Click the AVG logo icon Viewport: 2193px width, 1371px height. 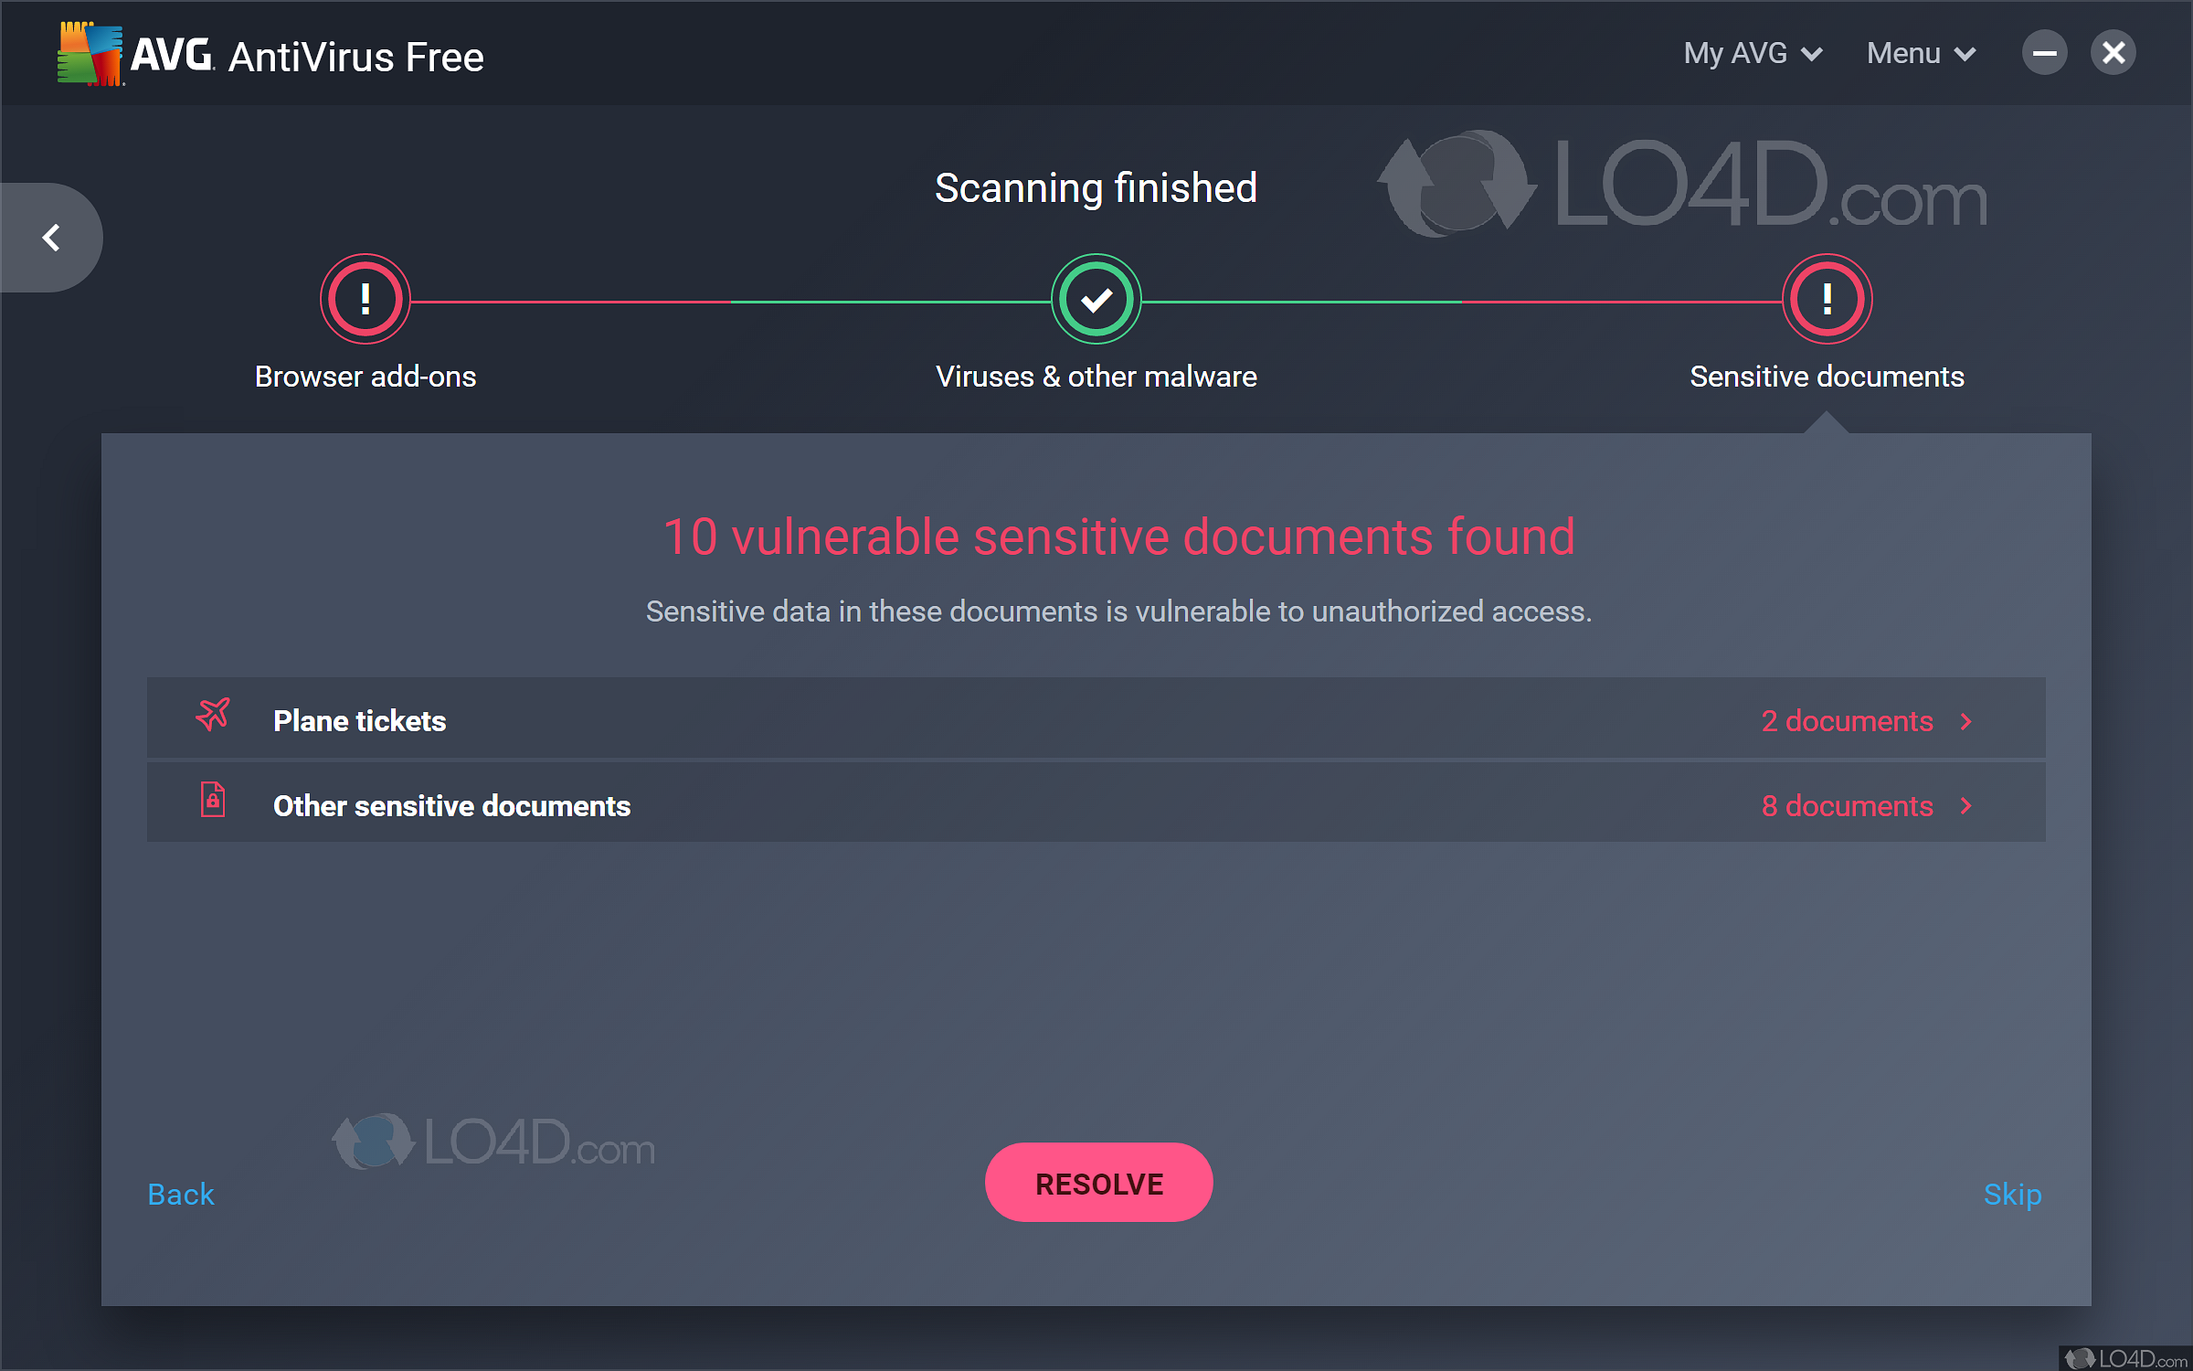90,55
